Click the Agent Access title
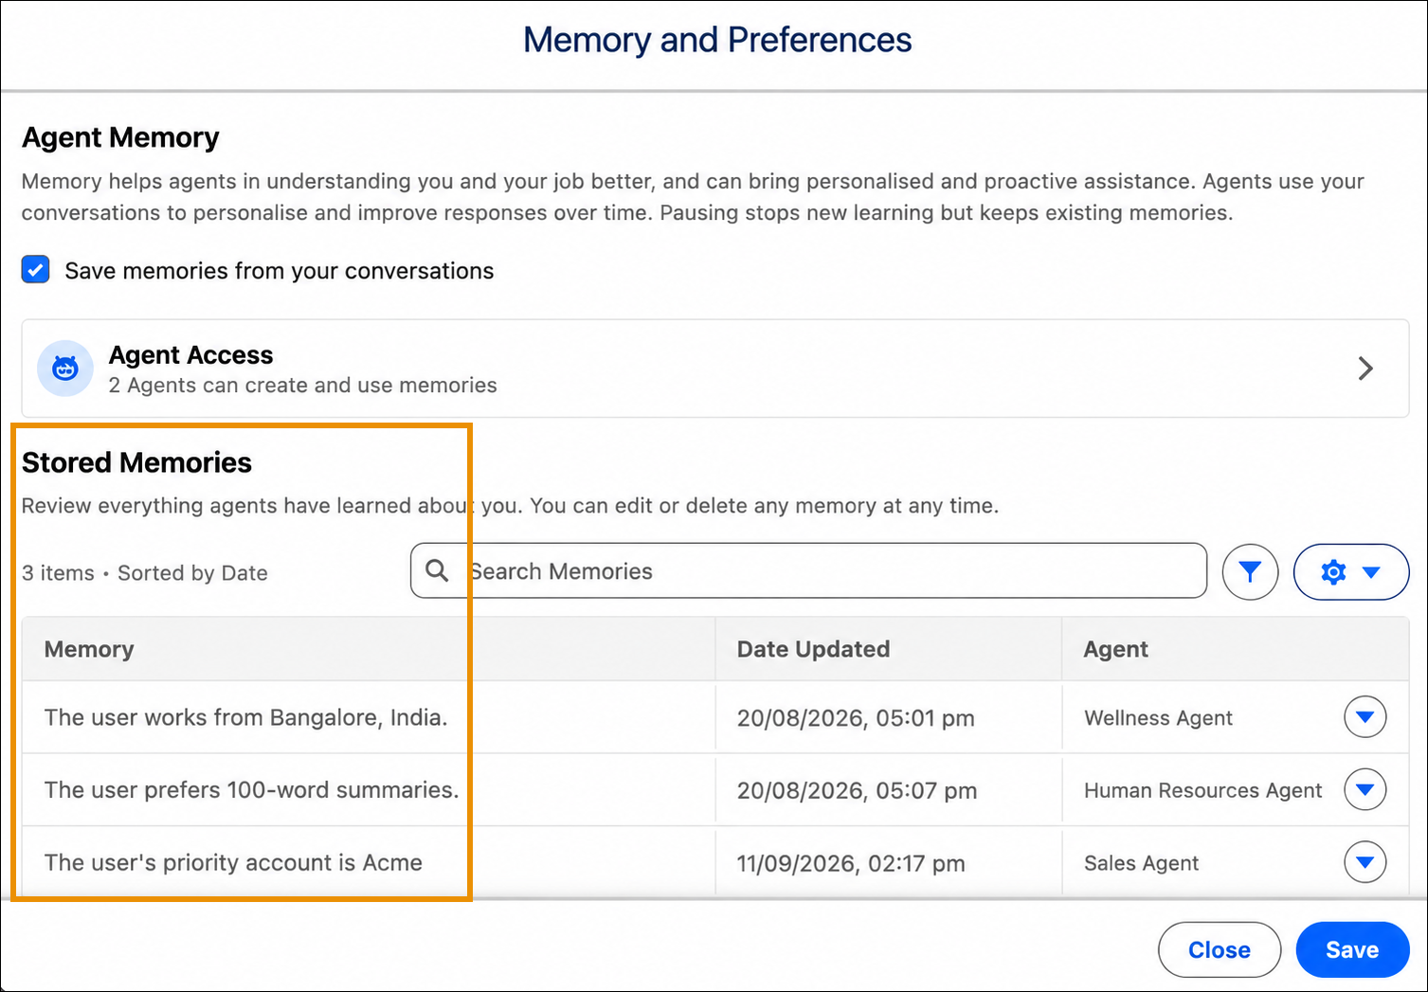The height and width of the screenshot is (992, 1428). (190, 354)
